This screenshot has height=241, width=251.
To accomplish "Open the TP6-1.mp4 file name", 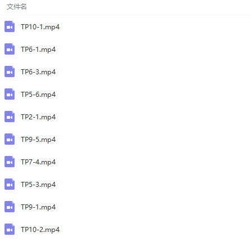I will [x=38, y=50].
